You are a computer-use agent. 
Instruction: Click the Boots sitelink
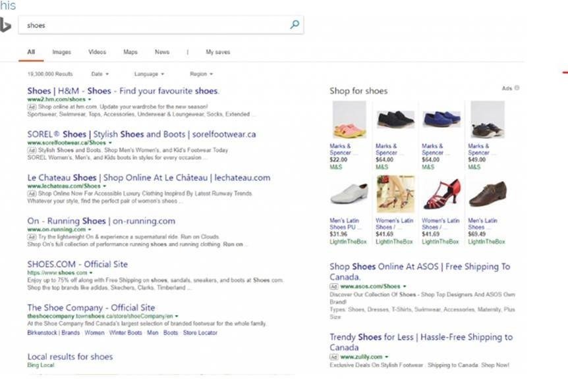[x=171, y=332]
